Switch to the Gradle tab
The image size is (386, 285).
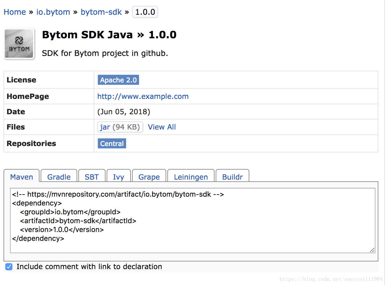(59, 177)
